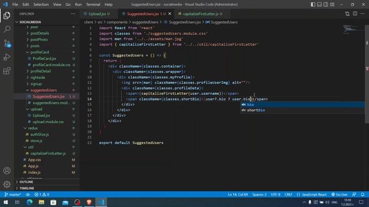Open the Extensions view icon
369x207 pixels.
pos(7,71)
